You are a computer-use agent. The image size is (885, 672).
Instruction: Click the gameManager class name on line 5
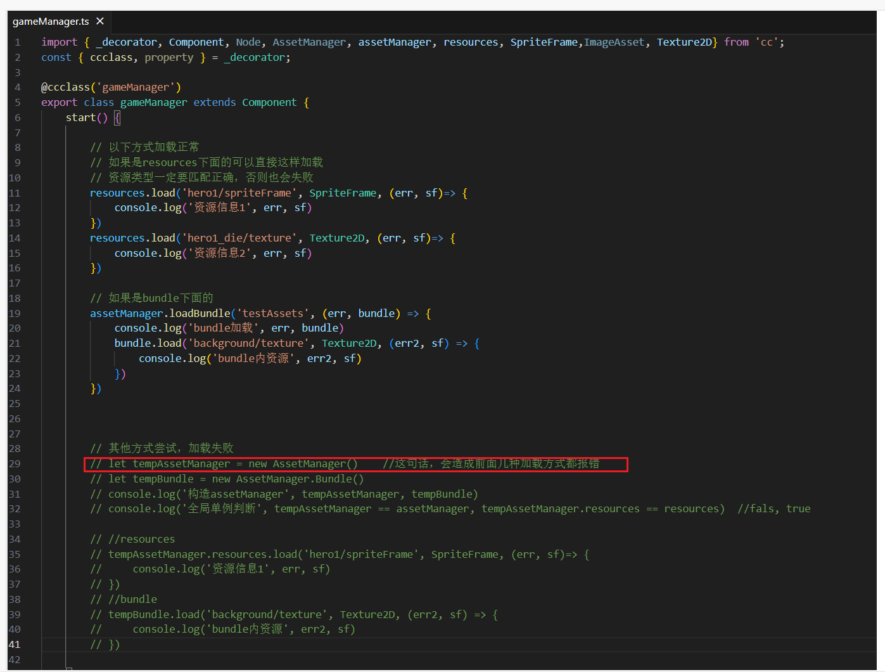click(x=154, y=102)
